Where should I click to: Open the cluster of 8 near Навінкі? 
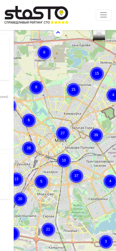(44, 53)
